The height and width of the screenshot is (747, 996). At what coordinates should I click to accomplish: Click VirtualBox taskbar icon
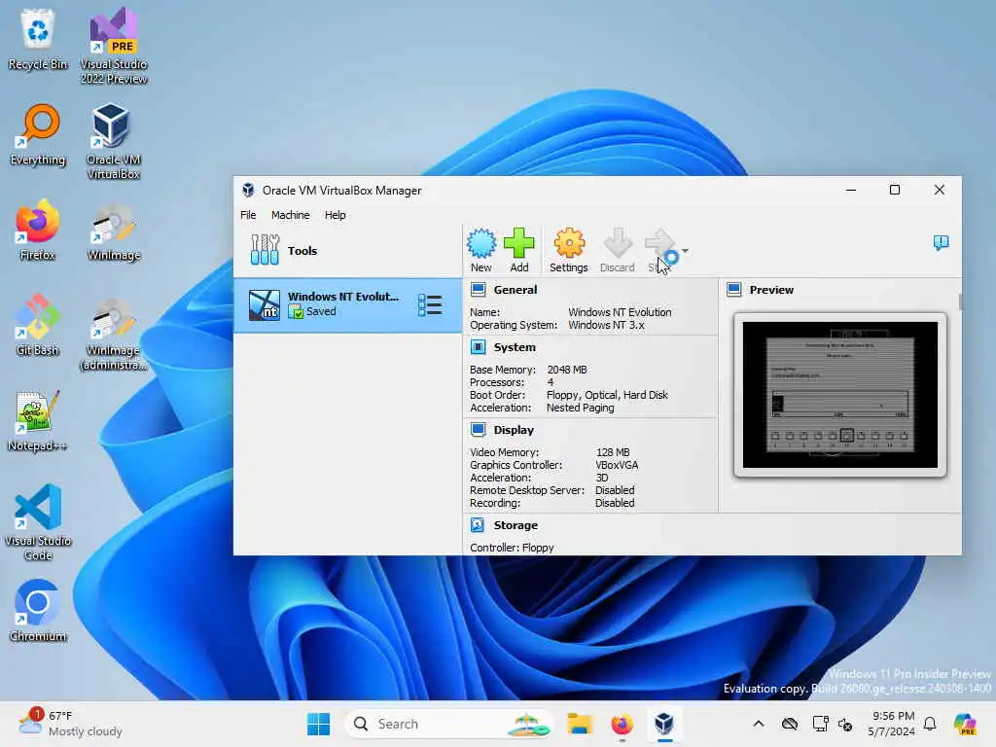point(664,724)
